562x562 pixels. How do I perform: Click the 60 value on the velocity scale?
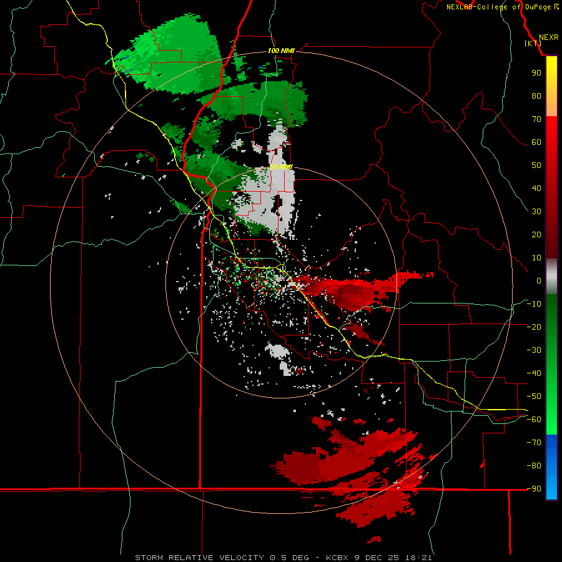point(536,142)
